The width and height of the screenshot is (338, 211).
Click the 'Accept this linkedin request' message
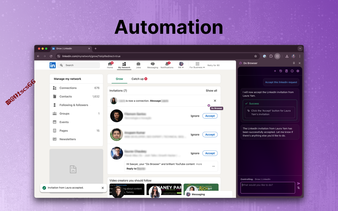click(281, 82)
